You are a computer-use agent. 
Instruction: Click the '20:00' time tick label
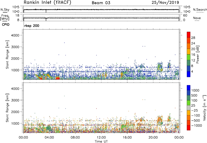coord(153,138)
